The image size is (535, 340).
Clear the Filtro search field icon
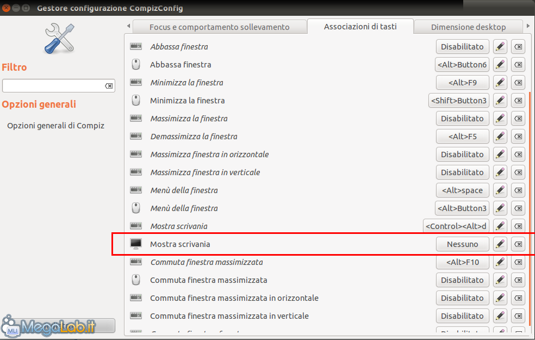[109, 86]
